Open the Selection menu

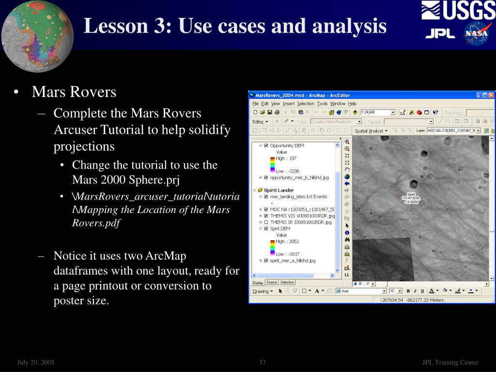pos(306,104)
